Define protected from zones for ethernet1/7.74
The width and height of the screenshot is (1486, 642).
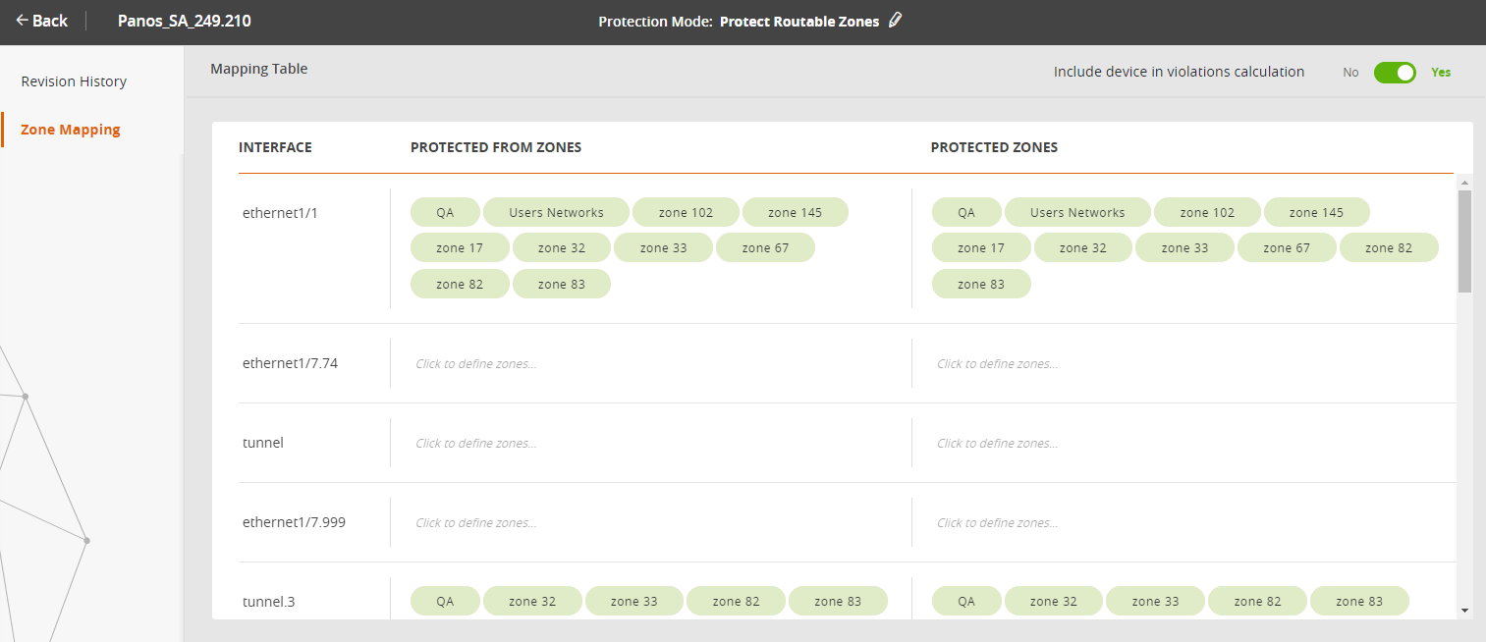click(476, 364)
